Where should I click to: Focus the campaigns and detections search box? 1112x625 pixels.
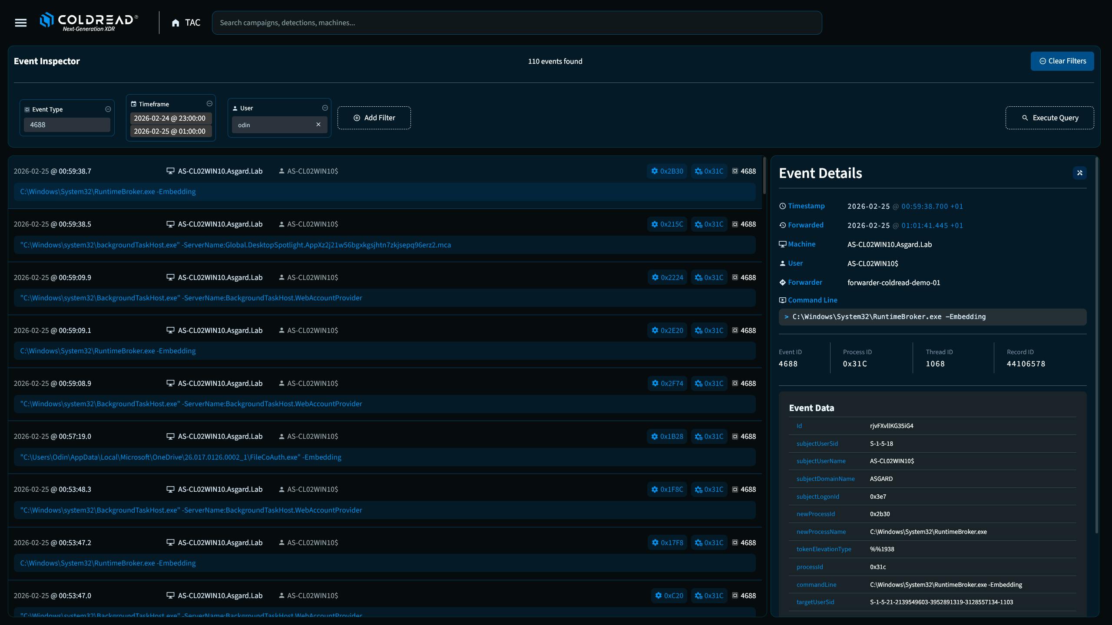coord(516,23)
